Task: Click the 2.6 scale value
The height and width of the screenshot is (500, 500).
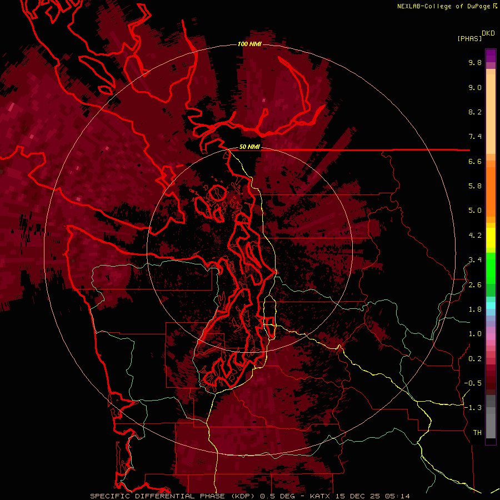Action: (475, 285)
